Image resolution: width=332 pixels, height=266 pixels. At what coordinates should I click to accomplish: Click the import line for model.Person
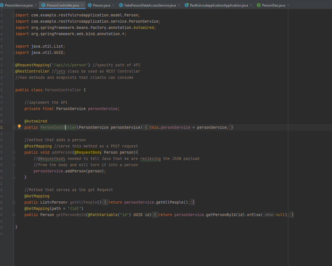[78, 15]
